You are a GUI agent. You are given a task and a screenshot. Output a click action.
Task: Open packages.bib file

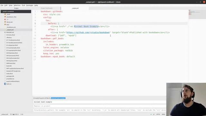10,76
